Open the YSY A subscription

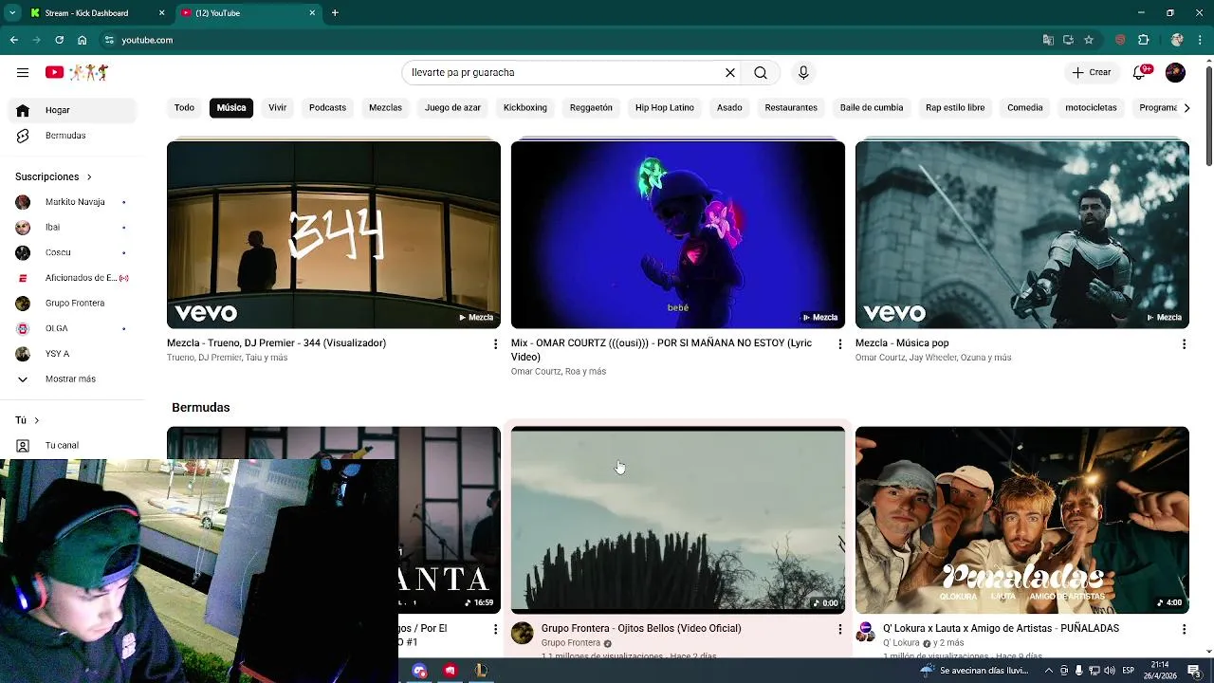[x=74, y=354]
